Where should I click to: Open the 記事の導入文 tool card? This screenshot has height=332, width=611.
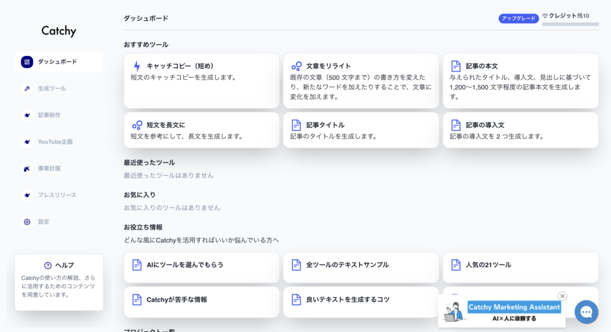[520, 130]
